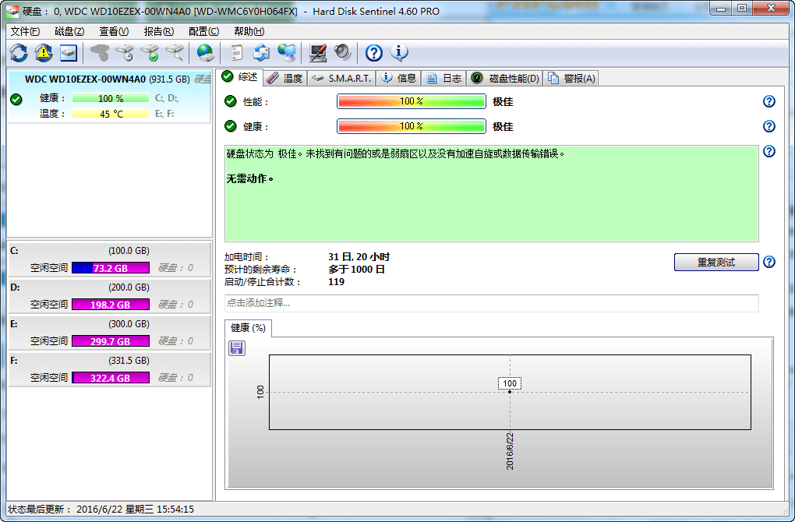Save the health chart using floppy icon

[x=237, y=348]
